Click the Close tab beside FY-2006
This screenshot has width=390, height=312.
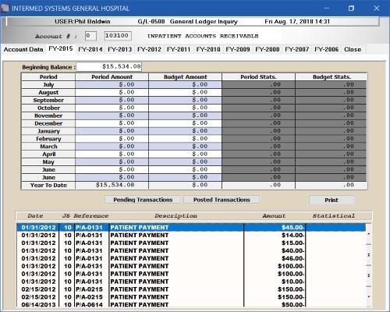[x=353, y=49]
